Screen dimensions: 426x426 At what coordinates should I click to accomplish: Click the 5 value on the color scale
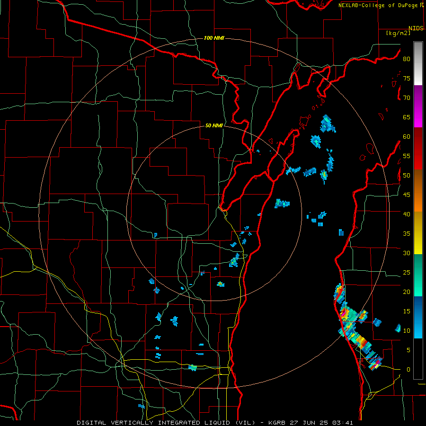408,350
